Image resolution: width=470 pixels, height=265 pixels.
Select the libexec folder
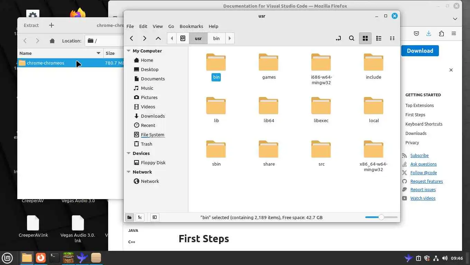tap(321, 110)
